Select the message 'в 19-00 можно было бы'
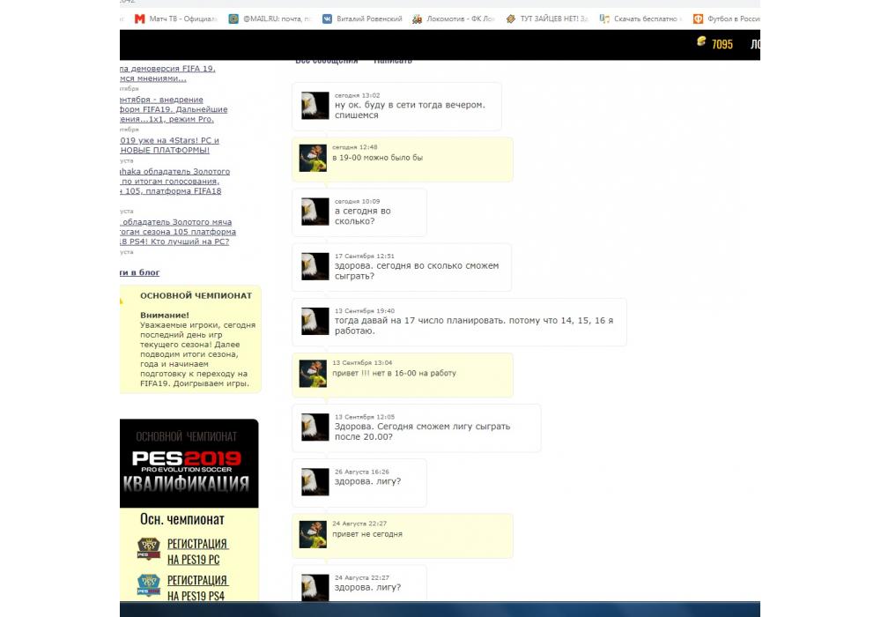The width and height of the screenshot is (881, 617). coord(377,158)
